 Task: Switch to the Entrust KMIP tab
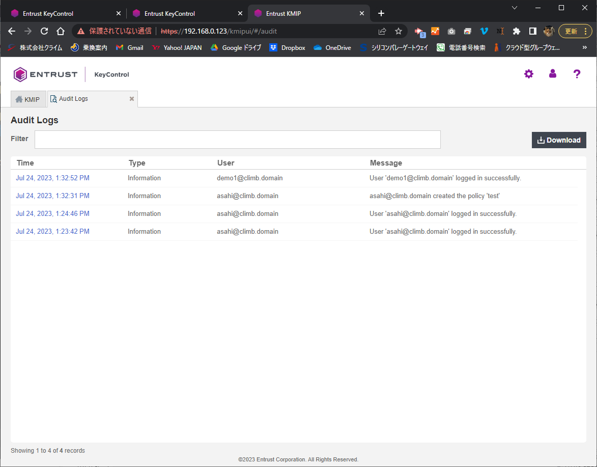pos(309,13)
